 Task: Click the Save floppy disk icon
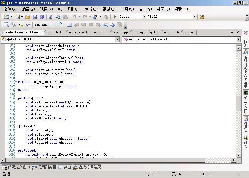35,17
